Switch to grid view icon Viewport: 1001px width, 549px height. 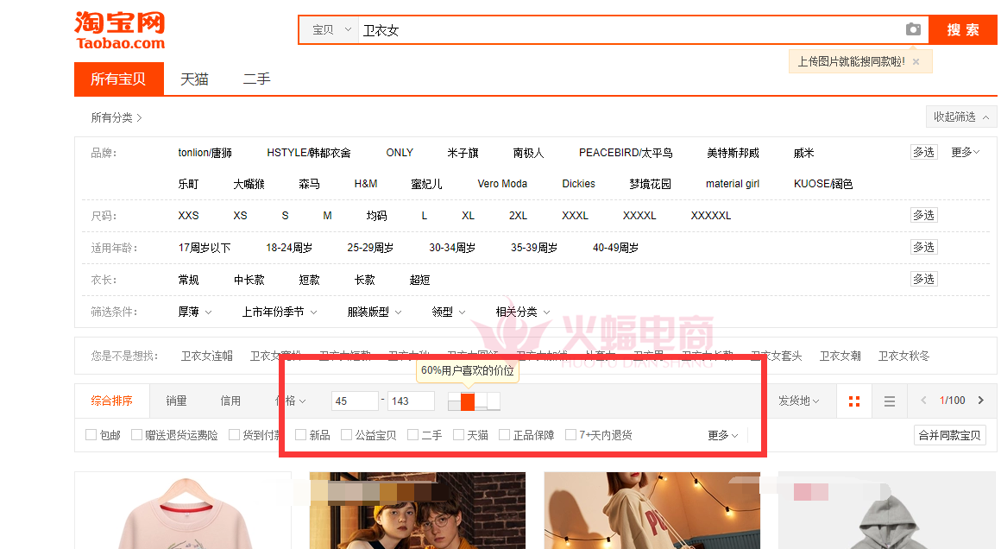[x=854, y=401]
